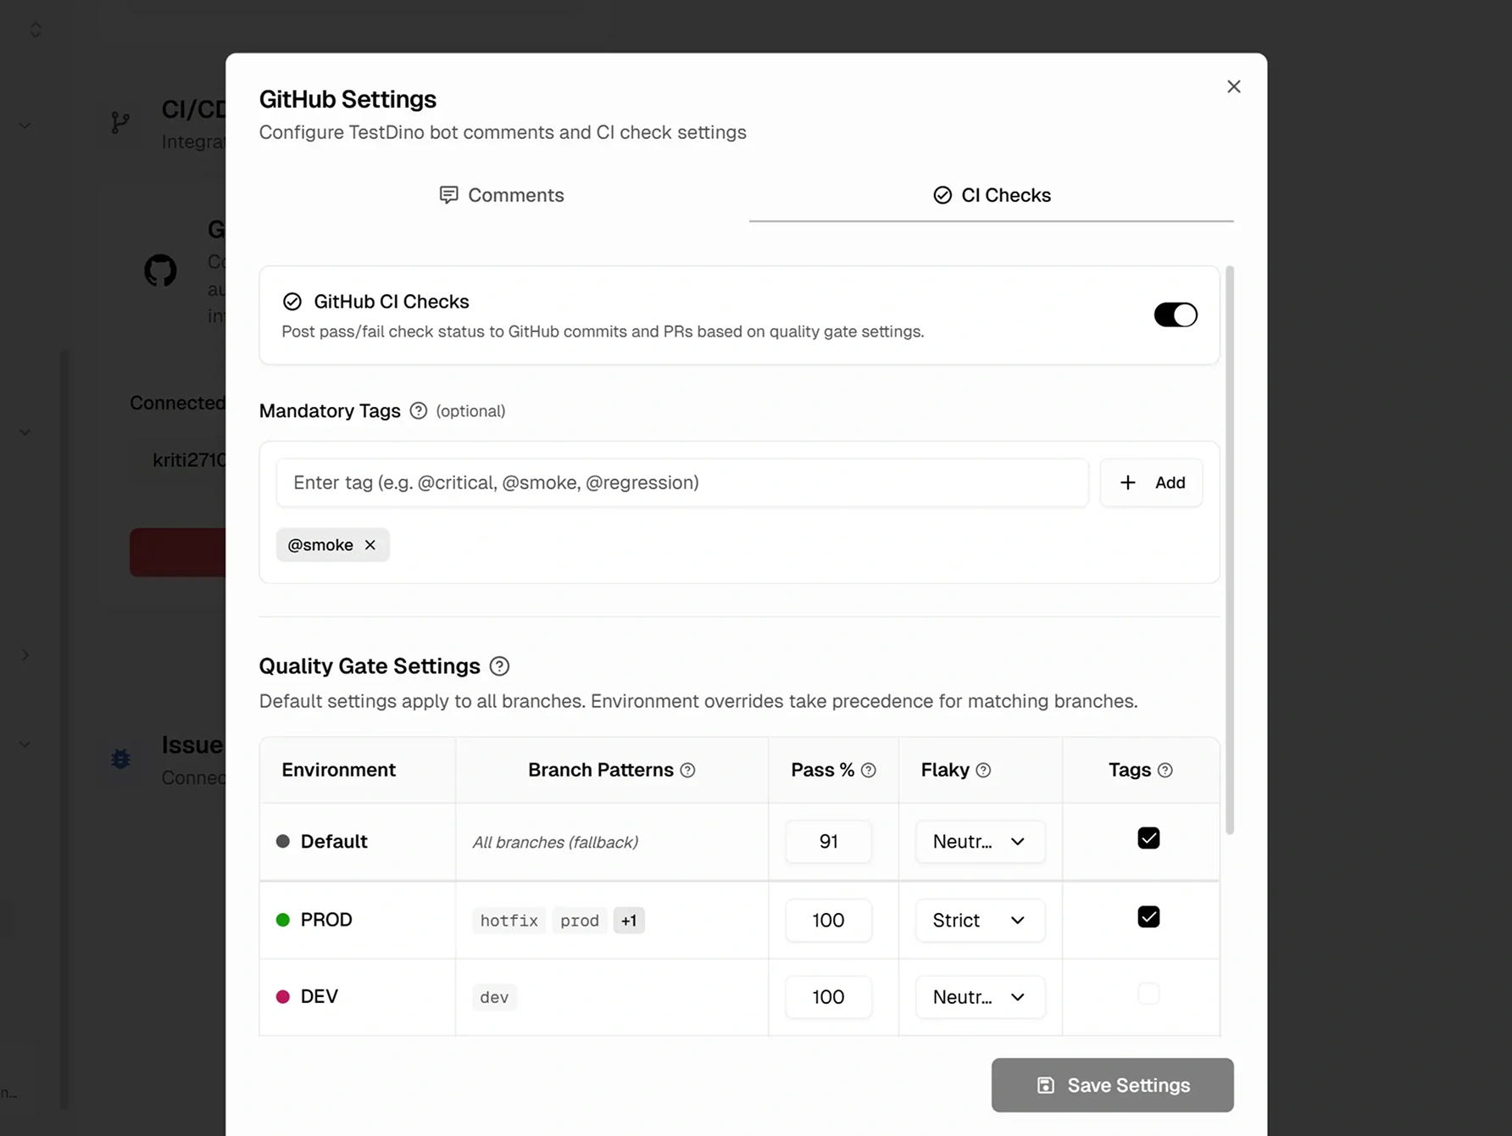
Task: Click the GitHub logo in background page
Action: click(160, 270)
